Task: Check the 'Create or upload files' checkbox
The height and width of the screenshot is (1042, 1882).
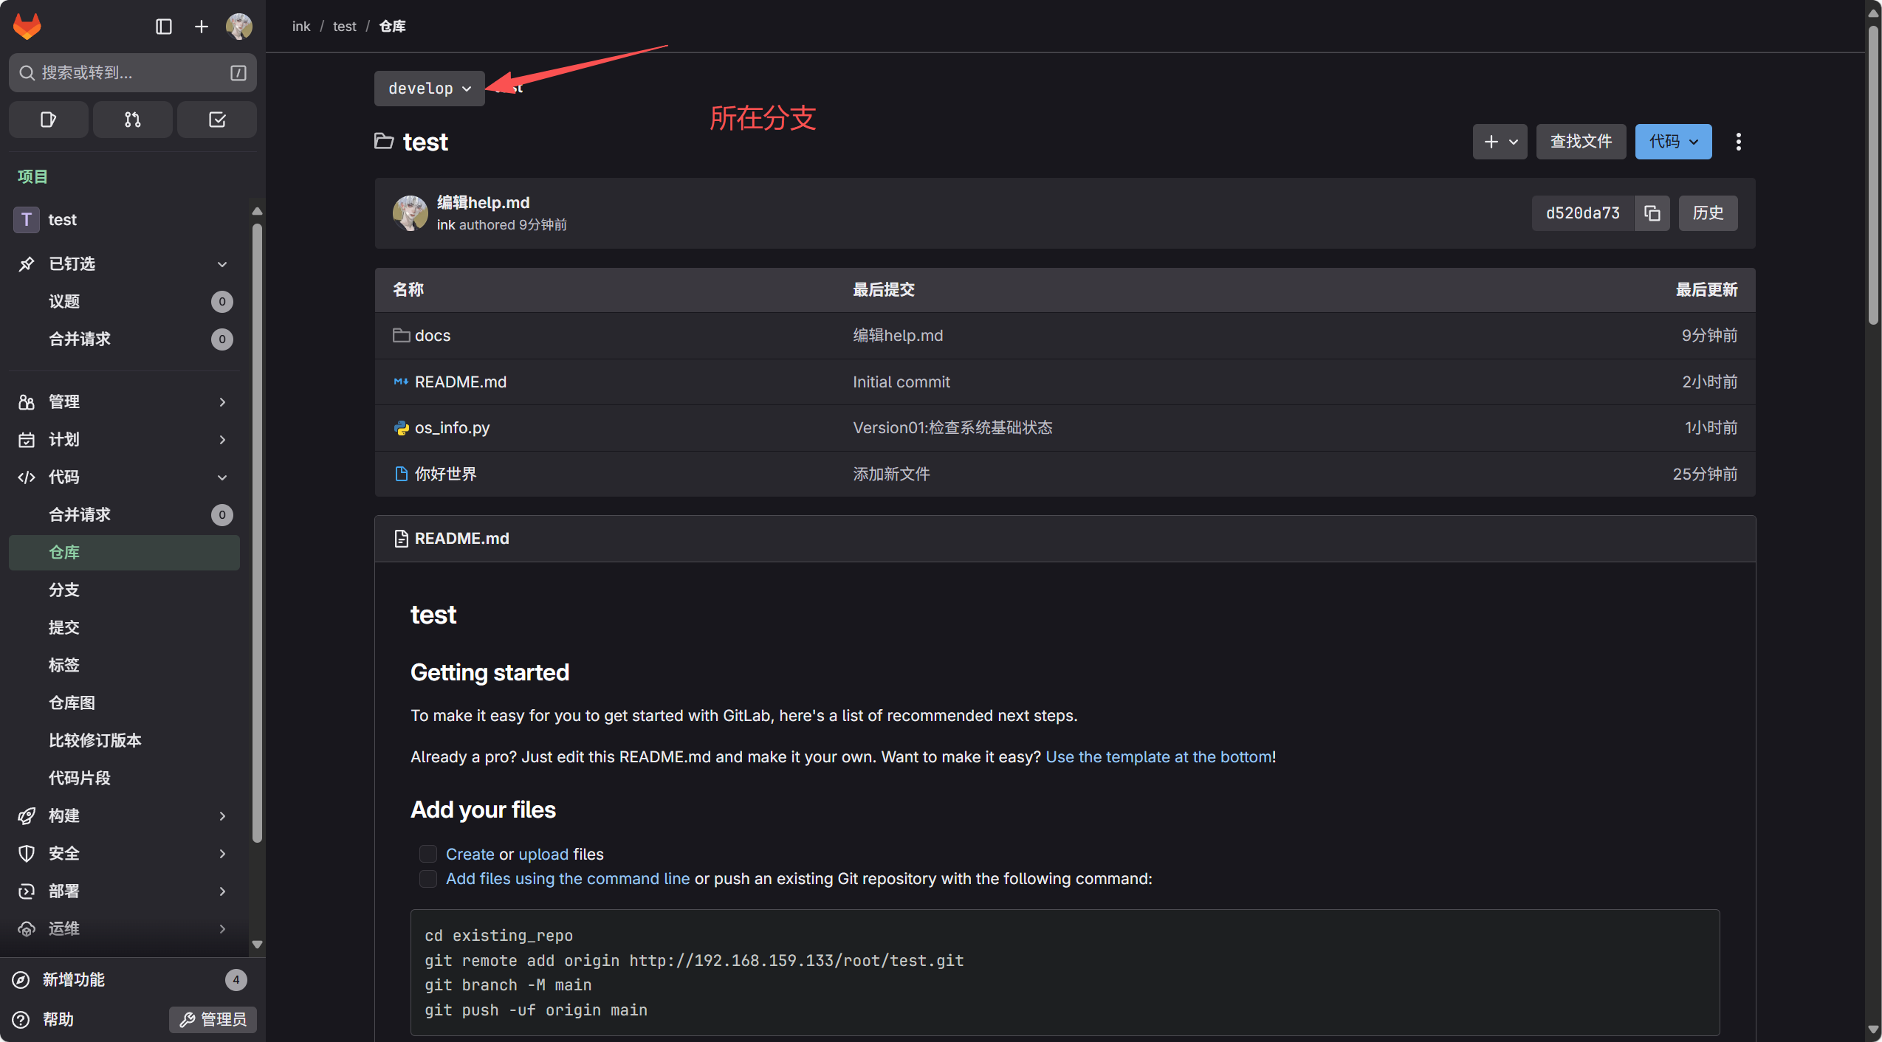Action: click(x=427, y=854)
